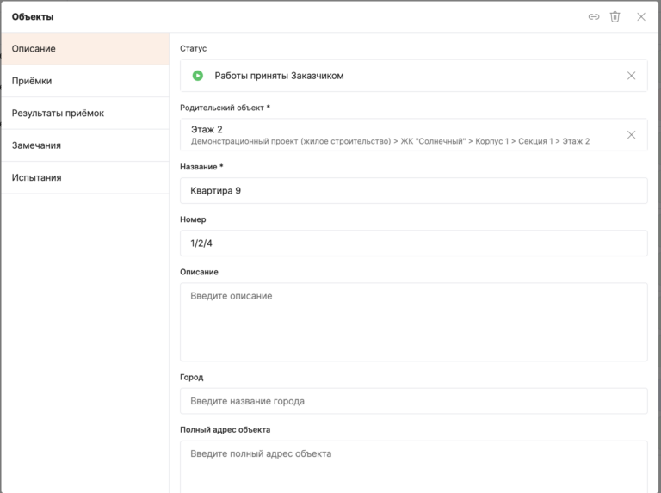Click into the Описание text area
Viewport: 661px width, 493px height.
413,322
